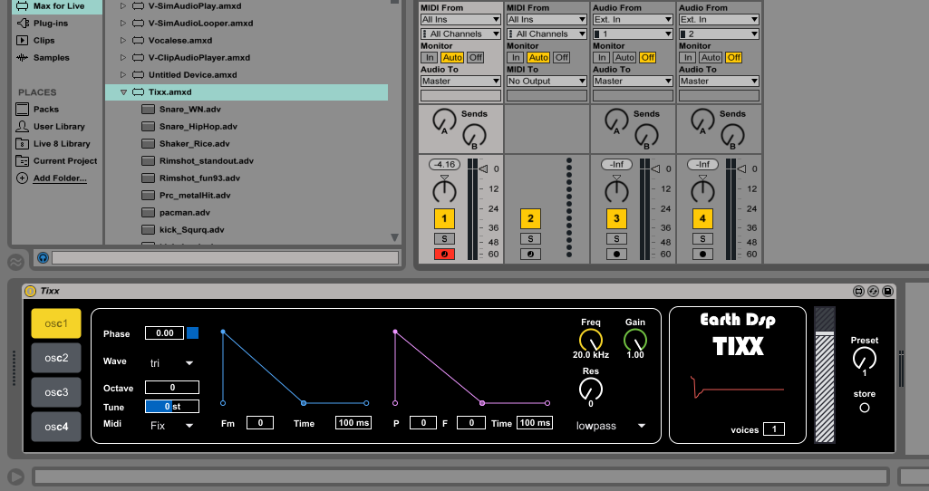
Task: Click the Preset knob in Tixx
Action: click(x=865, y=360)
